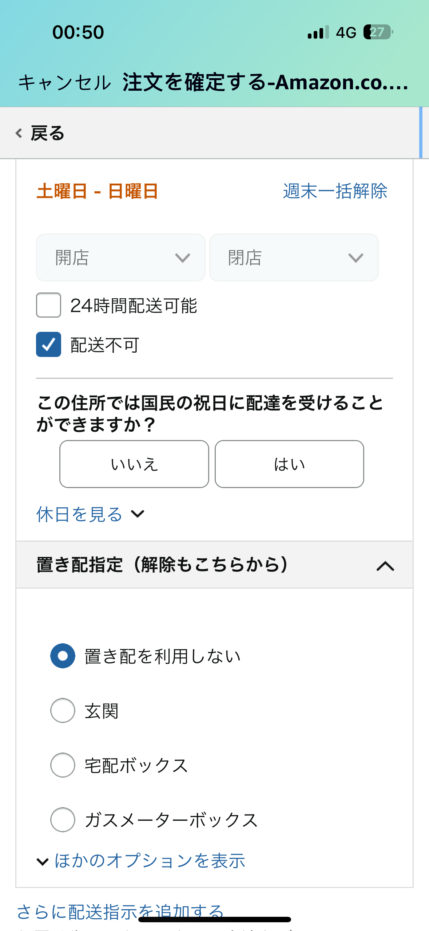Tap the 週末一括解除 link
Image resolution: width=429 pixels, height=931 pixels.
pos(335,191)
